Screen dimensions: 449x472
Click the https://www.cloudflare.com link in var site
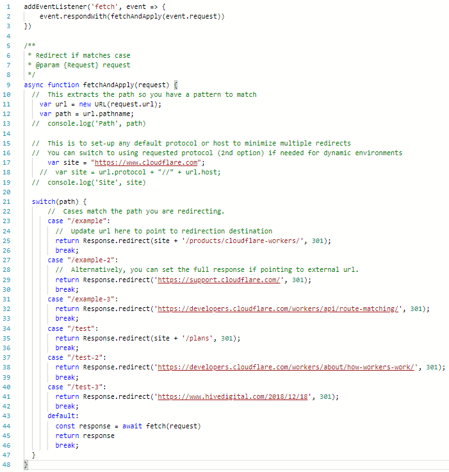tap(146, 162)
